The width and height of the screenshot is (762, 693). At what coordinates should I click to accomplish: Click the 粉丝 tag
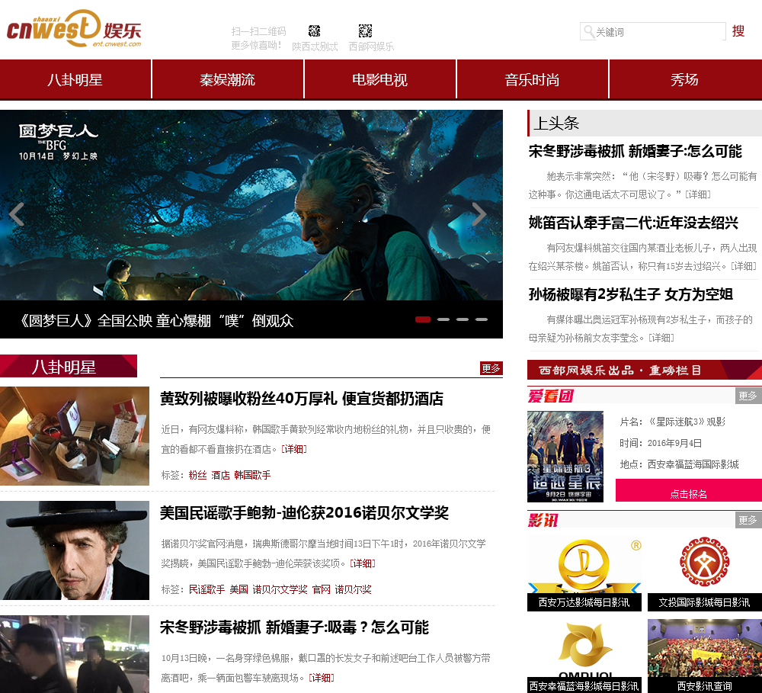197,475
